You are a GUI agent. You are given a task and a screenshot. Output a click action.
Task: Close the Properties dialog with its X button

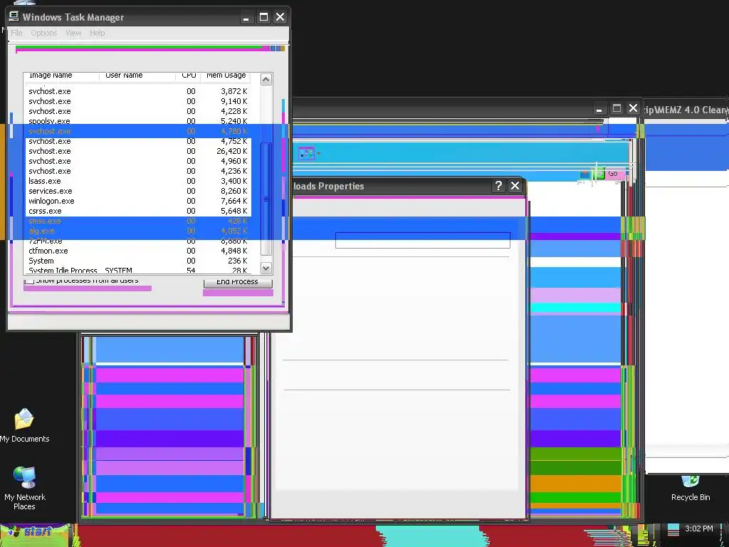tap(515, 186)
